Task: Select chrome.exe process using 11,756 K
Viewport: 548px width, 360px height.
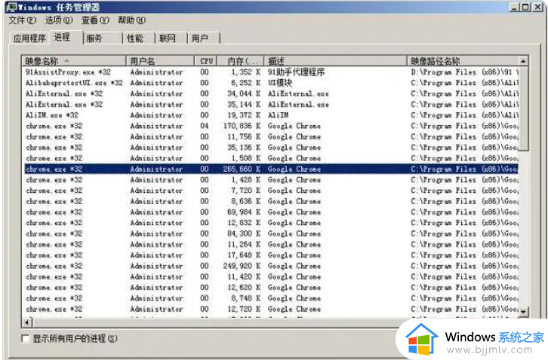Action: [x=271, y=137]
